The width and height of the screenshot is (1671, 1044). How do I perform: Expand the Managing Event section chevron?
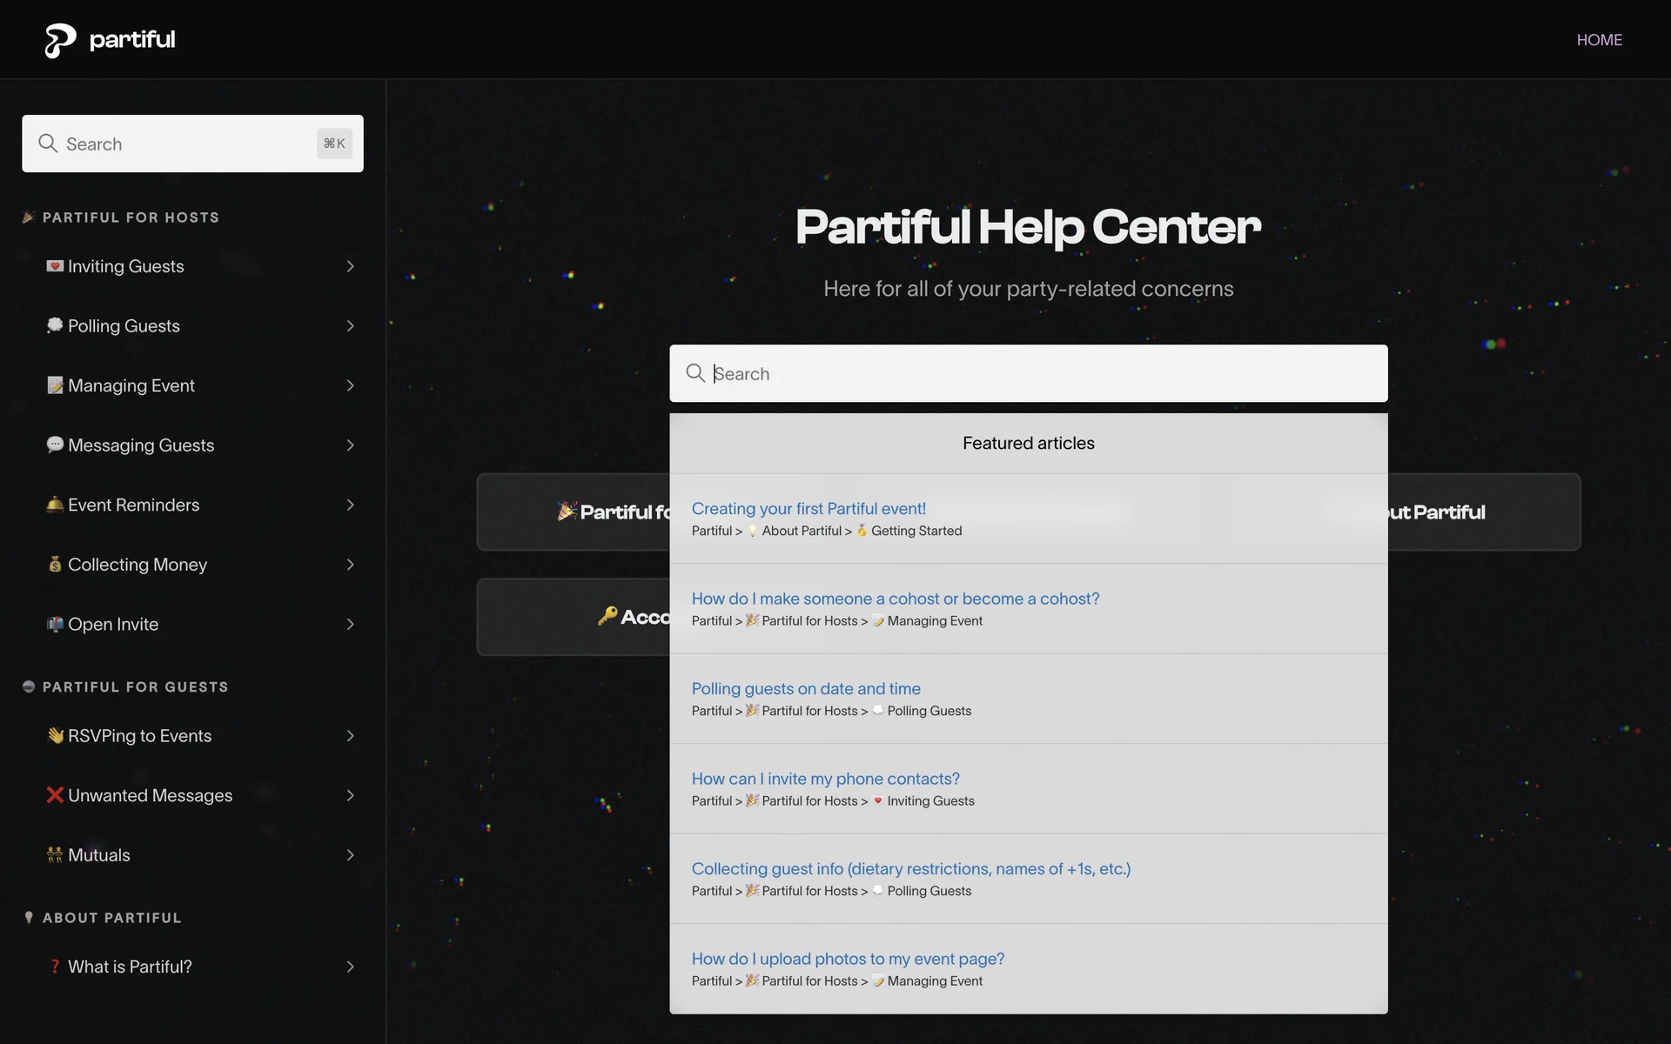[350, 385]
